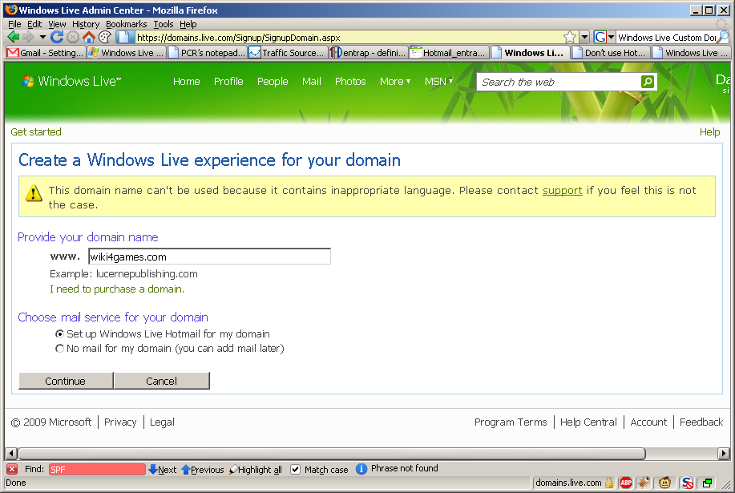Open Help Central footer link
735x493 pixels.
588,422
